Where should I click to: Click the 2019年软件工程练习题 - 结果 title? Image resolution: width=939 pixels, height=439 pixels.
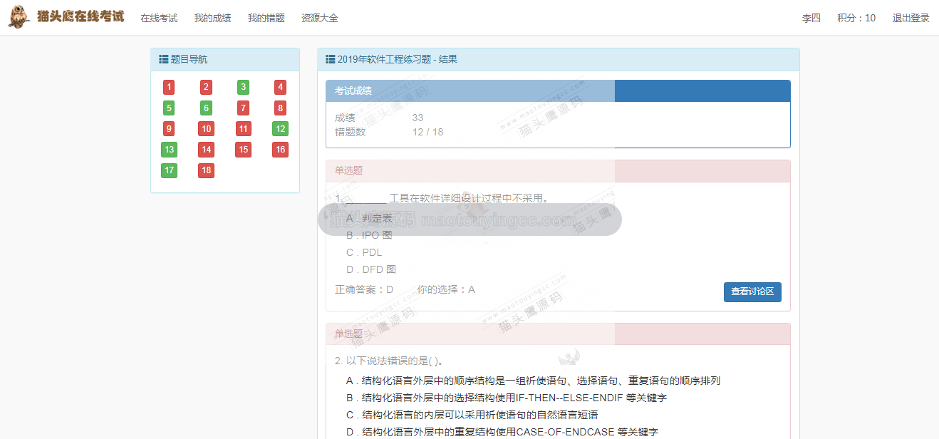click(398, 59)
